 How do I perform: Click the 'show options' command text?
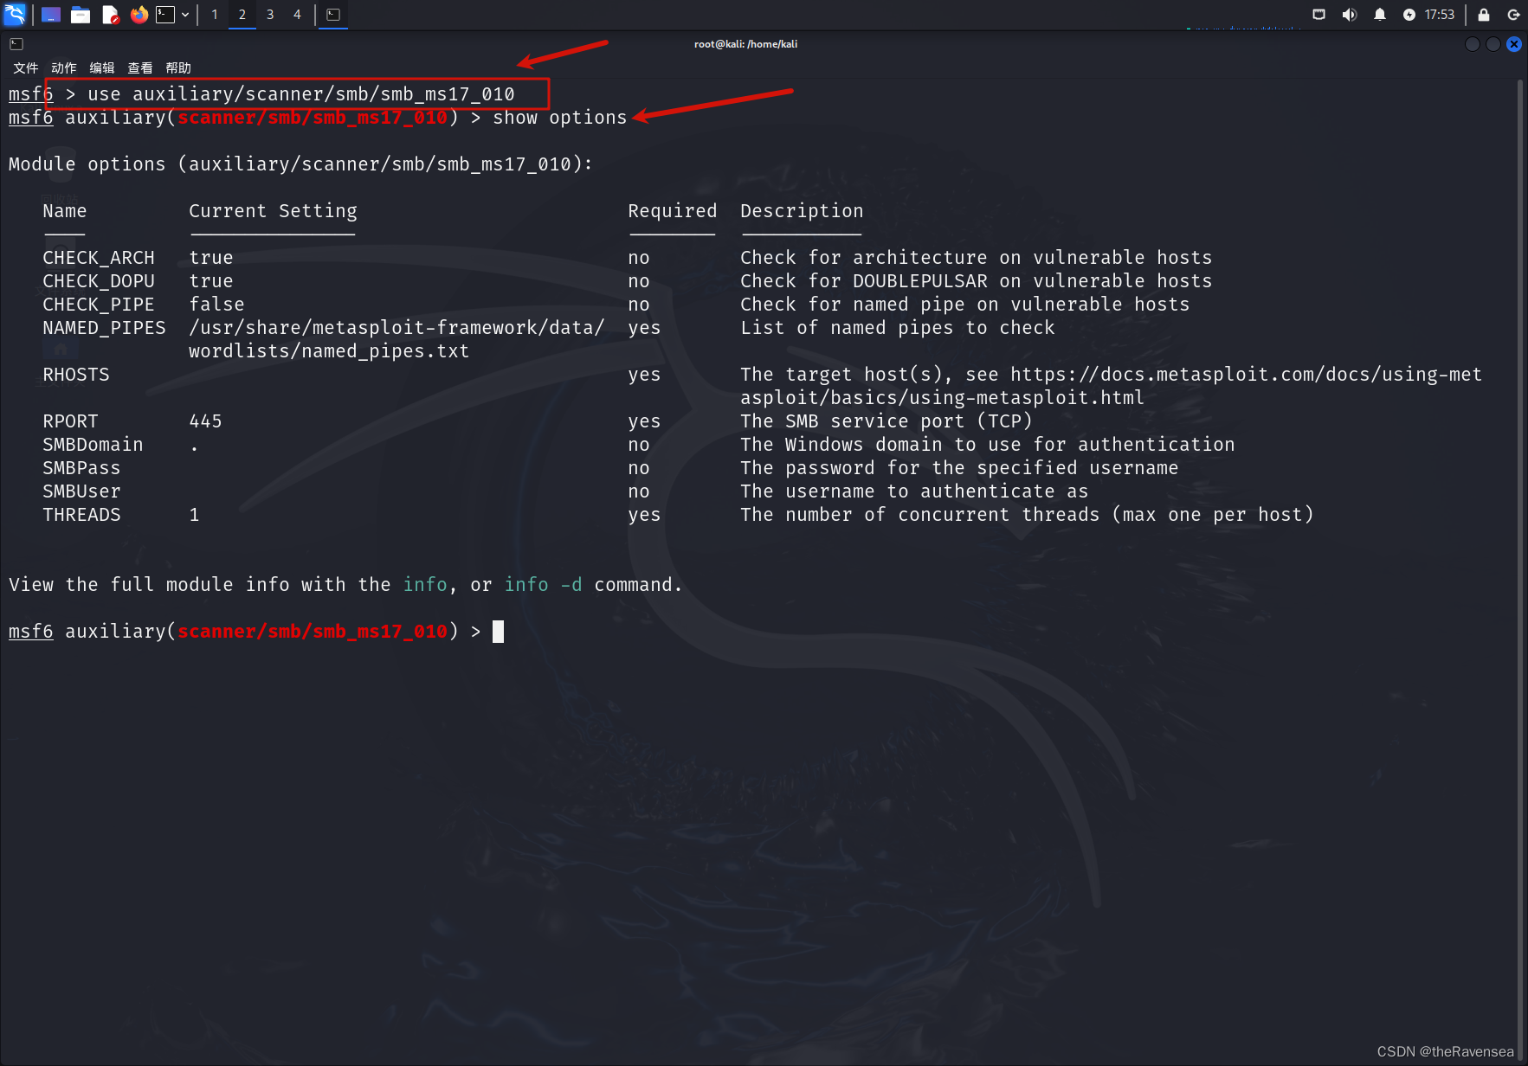pyautogui.click(x=559, y=118)
